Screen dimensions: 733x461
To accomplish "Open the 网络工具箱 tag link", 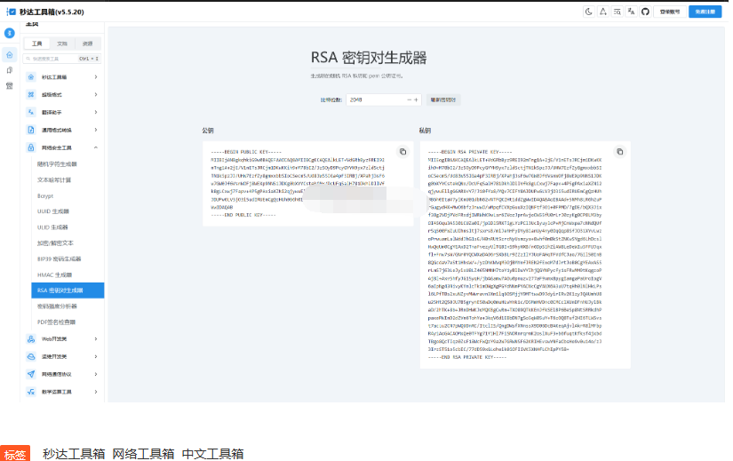I will (x=144, y=454).
